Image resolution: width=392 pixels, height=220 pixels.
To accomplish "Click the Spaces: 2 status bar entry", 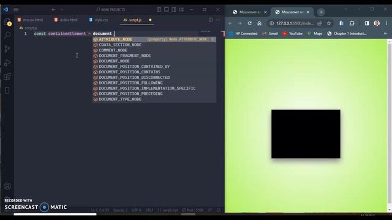I will tap(120, 210).
